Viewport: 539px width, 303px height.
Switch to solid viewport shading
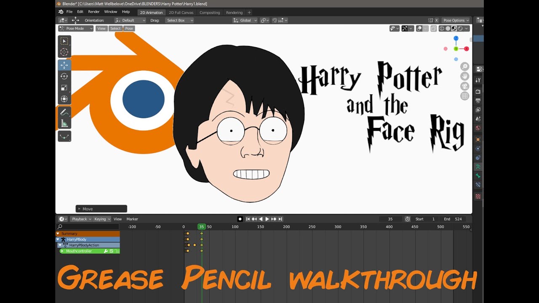coord(448,29)
